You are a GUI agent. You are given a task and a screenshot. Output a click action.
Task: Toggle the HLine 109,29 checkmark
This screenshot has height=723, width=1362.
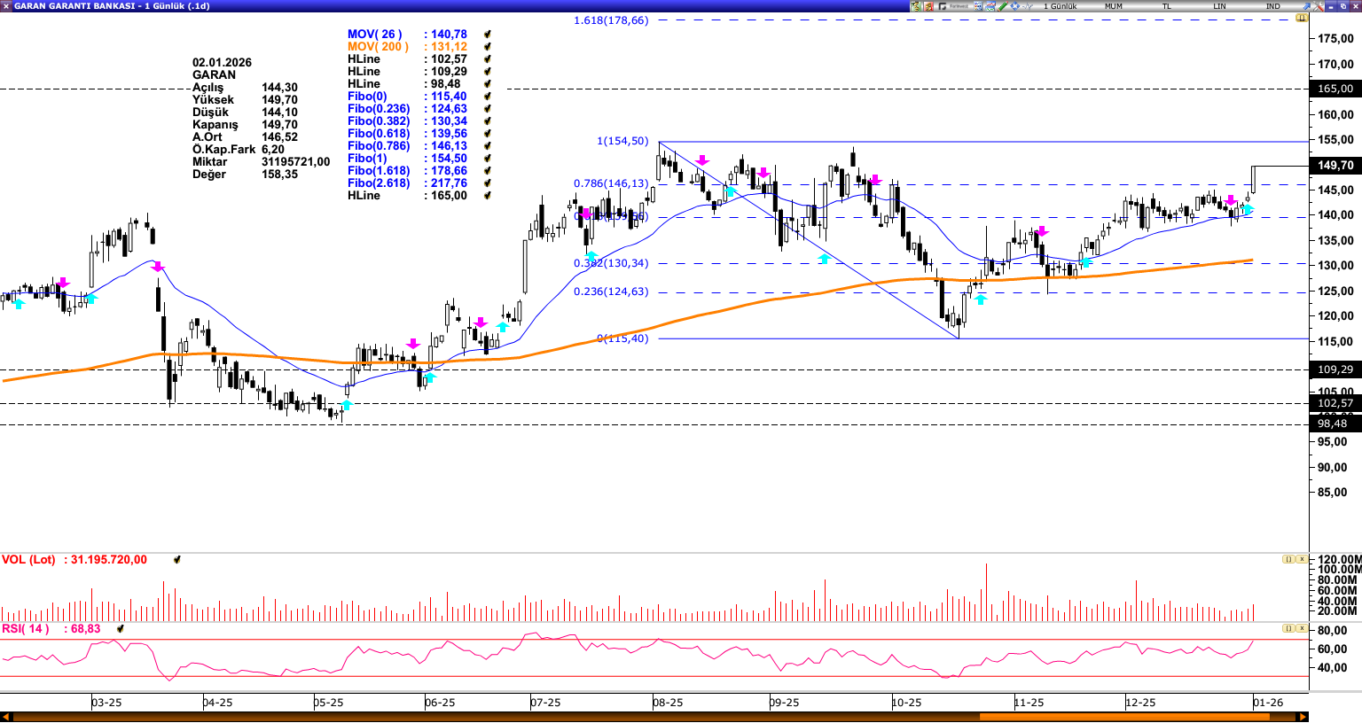[488, 72]
